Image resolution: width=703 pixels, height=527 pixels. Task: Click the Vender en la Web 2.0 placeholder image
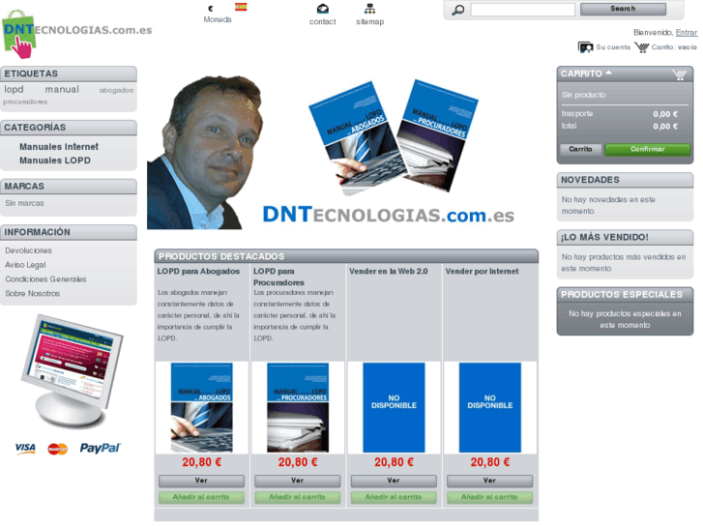[394, 407]
